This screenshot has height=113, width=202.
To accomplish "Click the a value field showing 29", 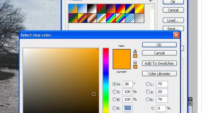I will (x=162, y=92).
